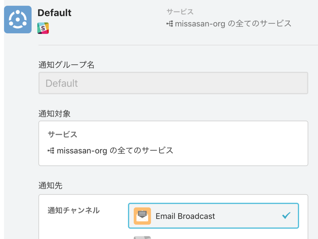Click missasan-org の全てのサービス in 通知対象 box

pos(115,151)
